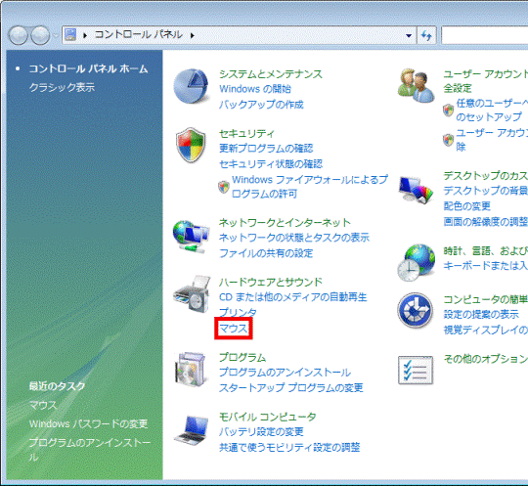528x486 pixels.
Task: Select コントロール パネル ホーム in sidebar
Action: tap(88, 68)
